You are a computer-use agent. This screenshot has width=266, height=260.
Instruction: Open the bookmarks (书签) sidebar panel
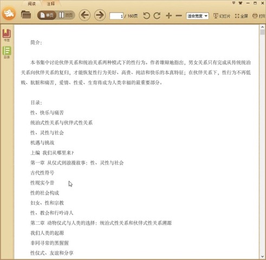[7, 35]
